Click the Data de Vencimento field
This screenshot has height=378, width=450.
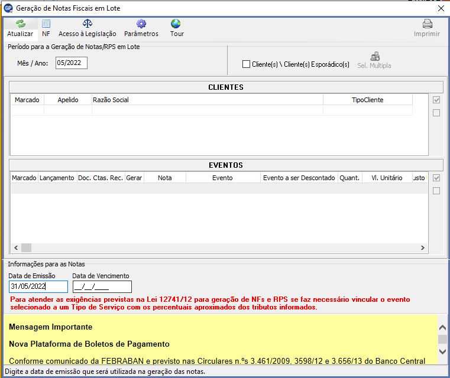102,287
